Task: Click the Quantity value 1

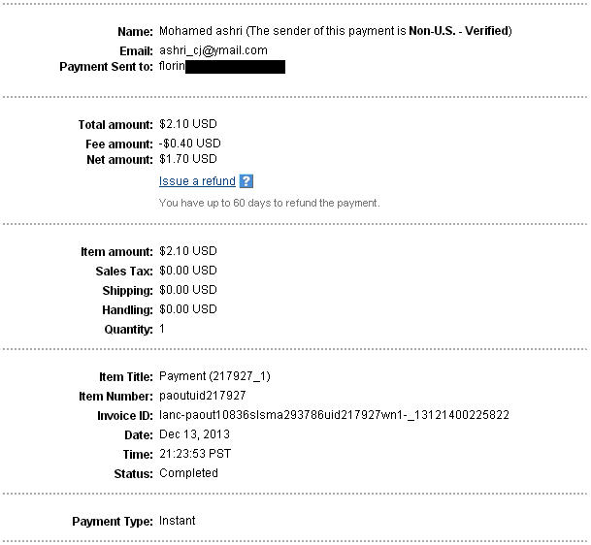Action: pyautogui.click(x=162, y=329)
